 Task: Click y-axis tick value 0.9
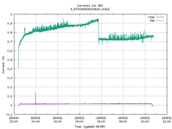tap(10, 23)
